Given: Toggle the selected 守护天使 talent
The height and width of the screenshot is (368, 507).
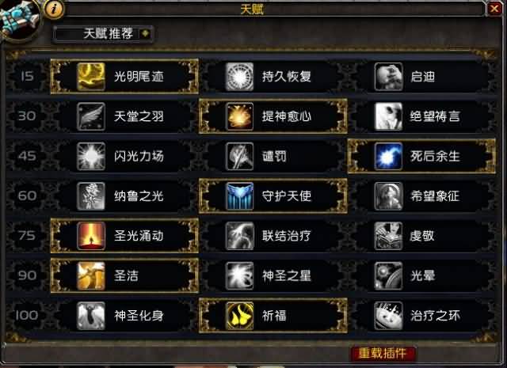Looking at the screenshot, I should (273, 195).
